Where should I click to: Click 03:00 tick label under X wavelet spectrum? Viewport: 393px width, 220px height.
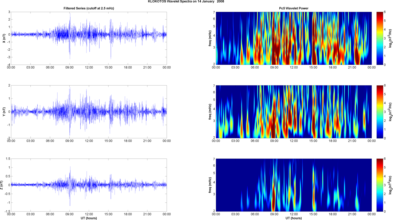pyautogui.click(x=235, y=67)
